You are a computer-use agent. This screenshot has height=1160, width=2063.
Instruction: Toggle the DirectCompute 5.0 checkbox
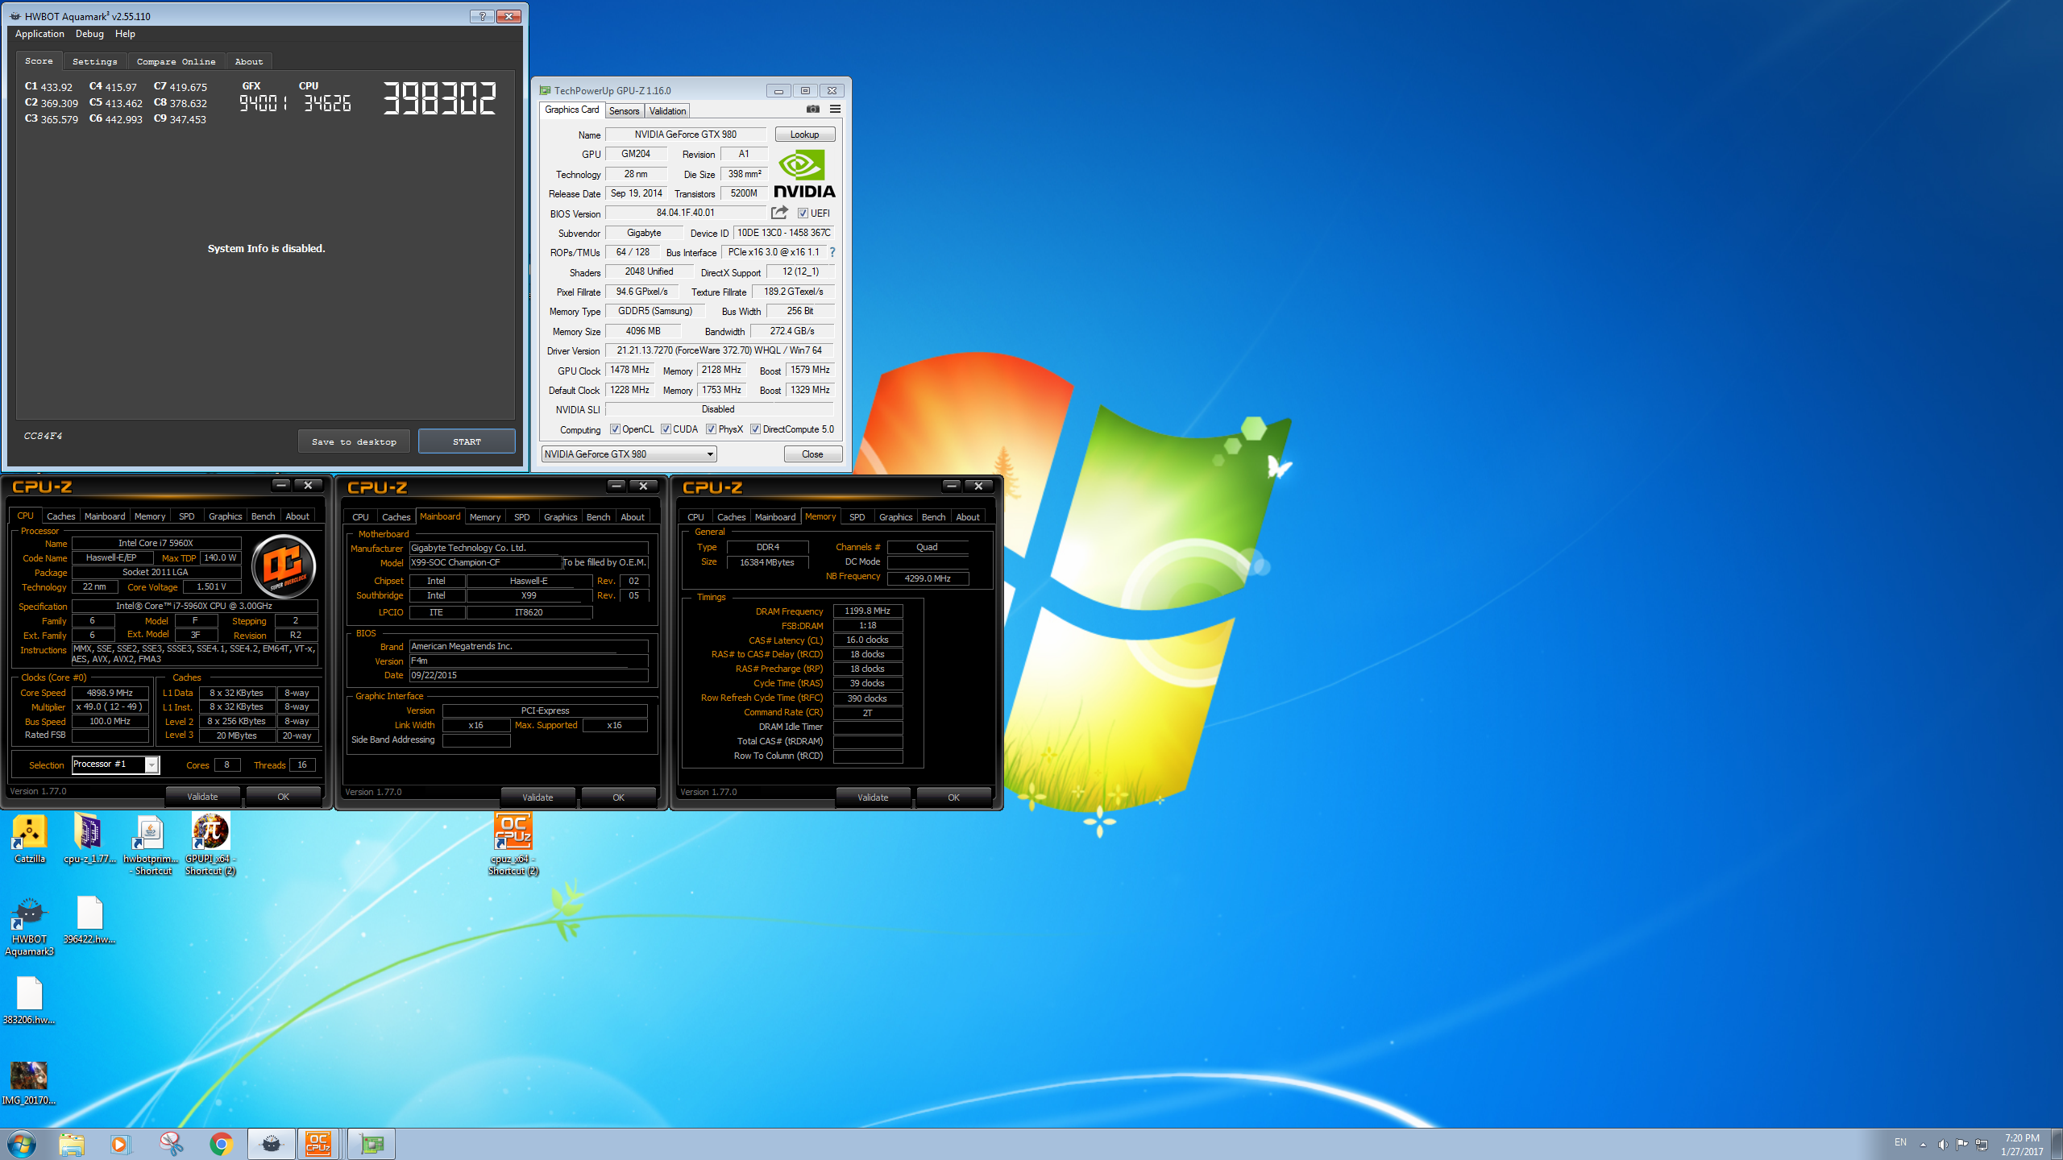pyautogui.click(x=755, y=429)
